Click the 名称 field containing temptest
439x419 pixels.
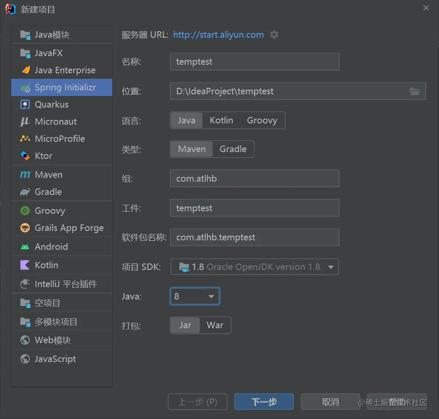(255, 62)
